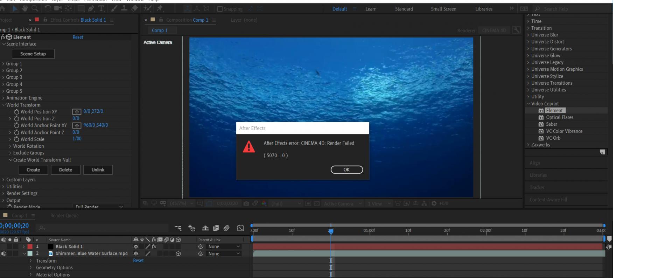
Task: Click OK in the error dialog
Action: 346,169
